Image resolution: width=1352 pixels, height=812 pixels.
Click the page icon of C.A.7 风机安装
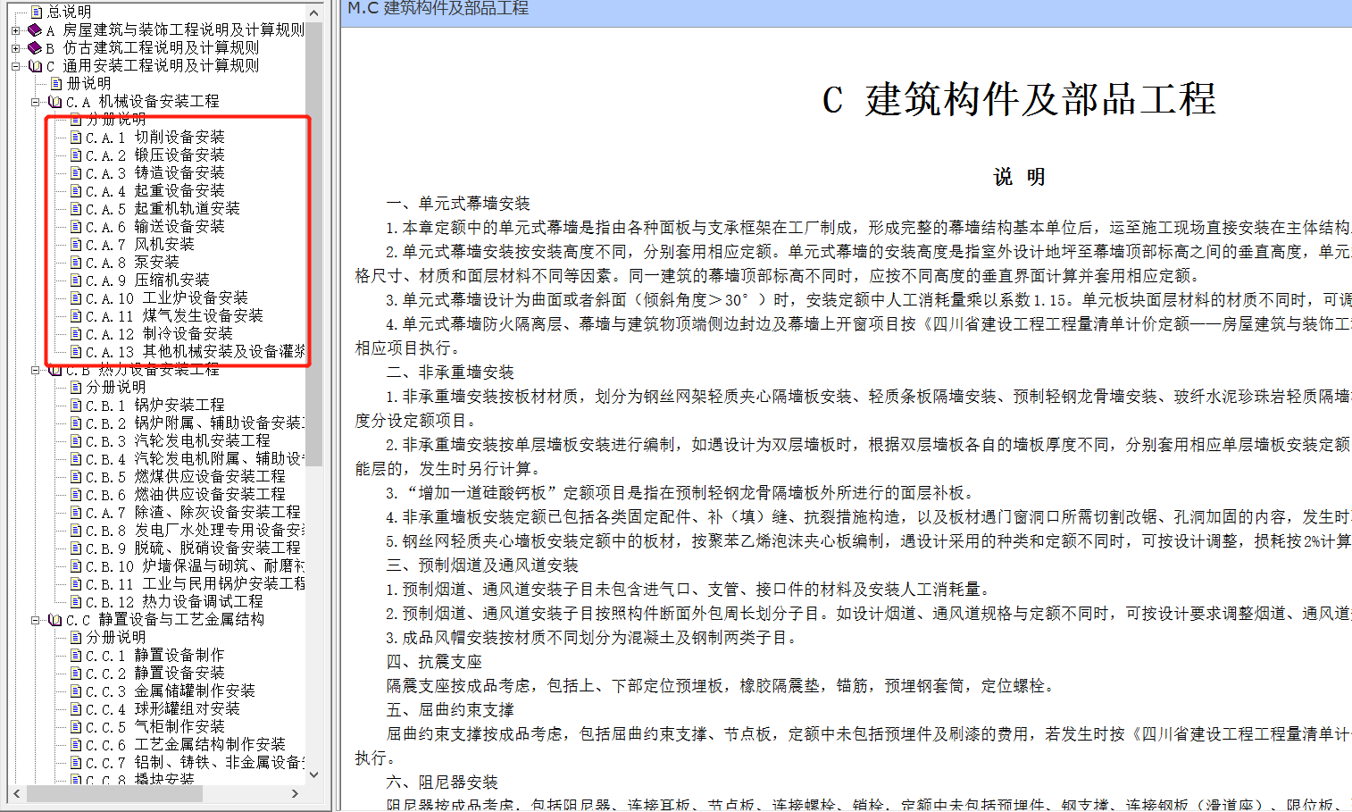coord(76,244)
